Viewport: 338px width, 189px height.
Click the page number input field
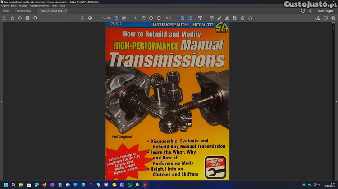click(106, 18)
